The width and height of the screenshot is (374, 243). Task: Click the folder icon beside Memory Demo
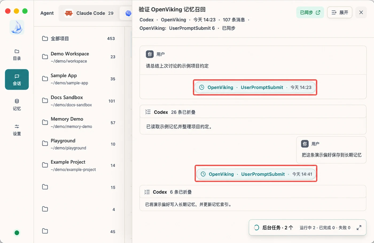(45, 122)
